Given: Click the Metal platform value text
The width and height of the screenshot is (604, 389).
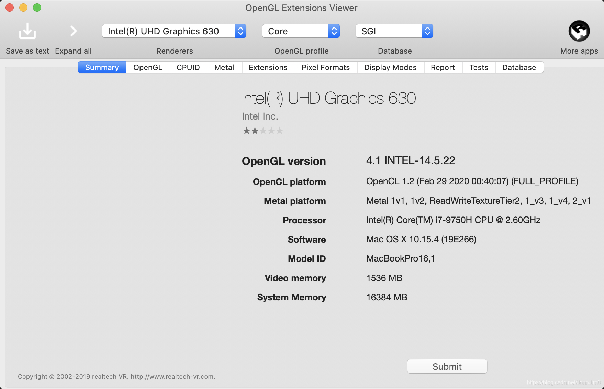Looking at the screenshot, I should pos(479,201).
